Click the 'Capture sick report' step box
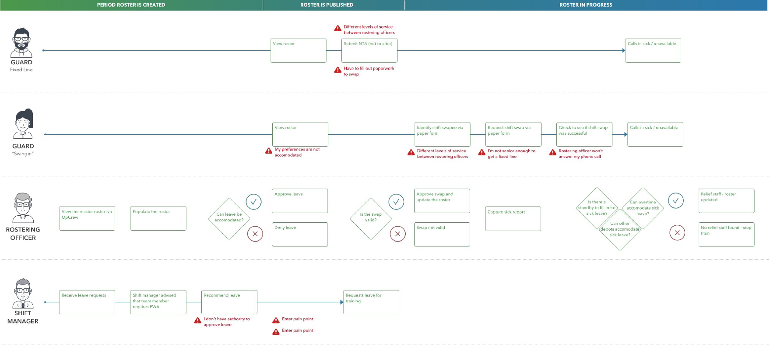This screenshot has height=354, width=770. pos(513,218)
